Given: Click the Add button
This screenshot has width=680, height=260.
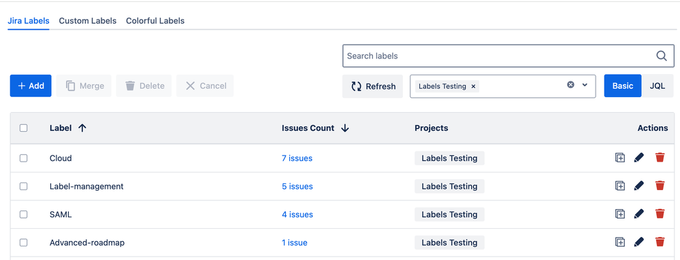Looking at the screenshot, I should [x=31, y=86].
